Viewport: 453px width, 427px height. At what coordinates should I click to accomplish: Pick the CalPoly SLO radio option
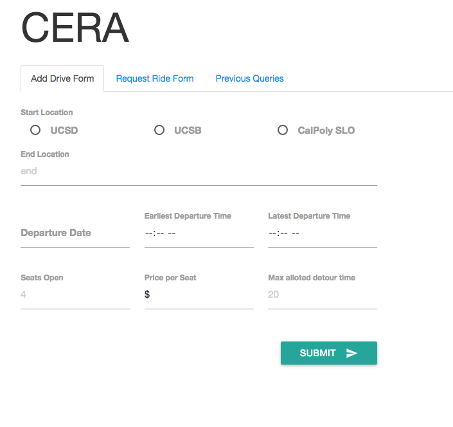[x=283, y=130]
